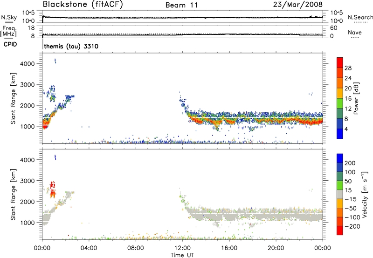Click the red high-velocity echo cluster near 3000 km

pyautogui.click(x=53, y=190)
